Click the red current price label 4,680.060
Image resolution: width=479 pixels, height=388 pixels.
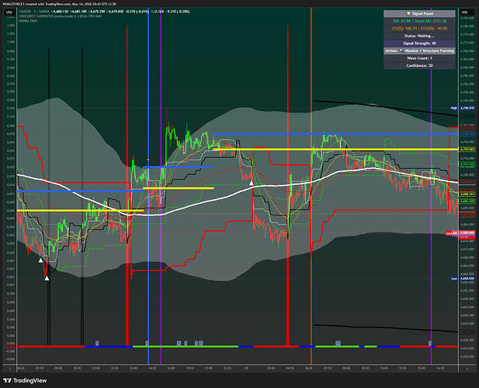click(467, 232)
